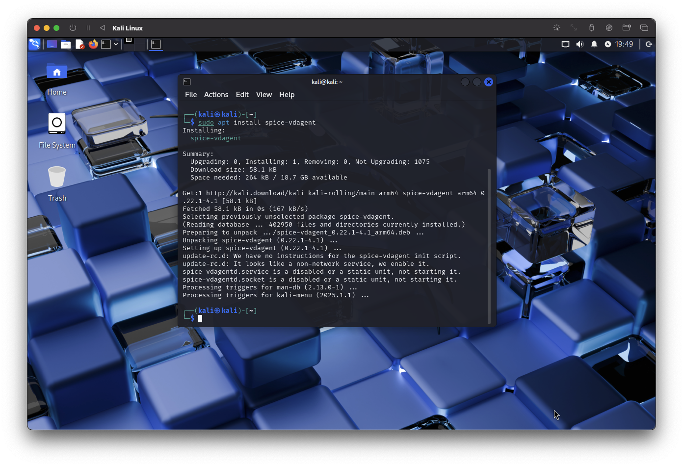Open the notifications bell icon
Image resolution: width=683 pixels, height=466 pixels.
coord(594,44)
